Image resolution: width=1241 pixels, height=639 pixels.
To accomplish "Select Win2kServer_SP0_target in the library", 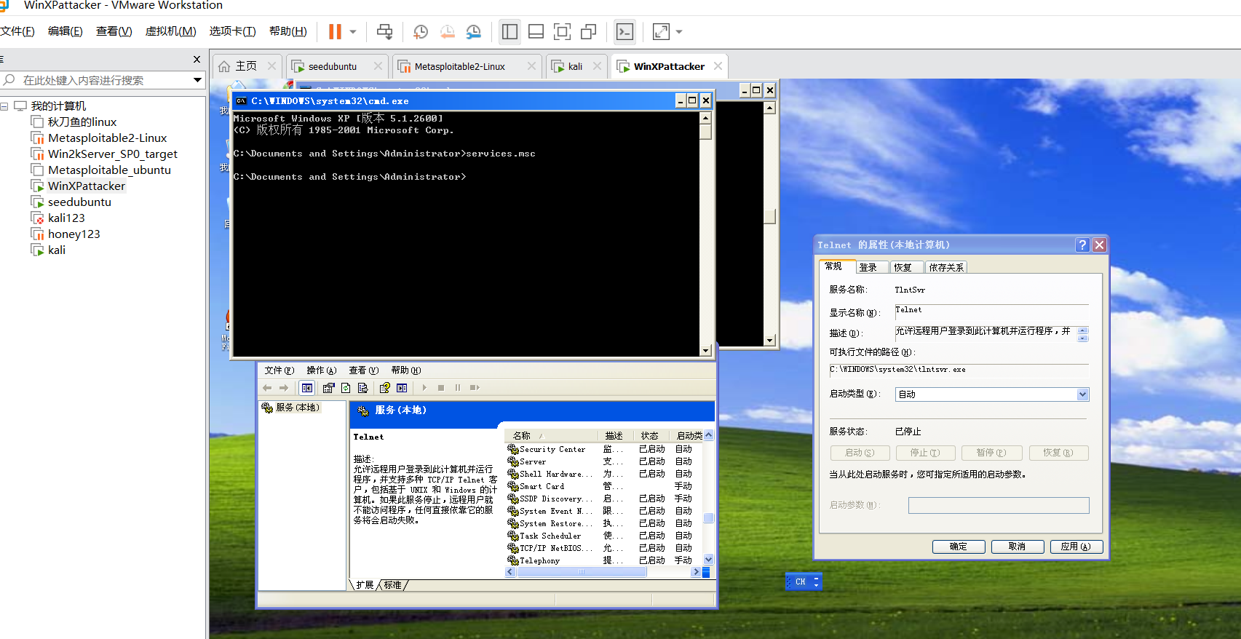I will point(112,154).
